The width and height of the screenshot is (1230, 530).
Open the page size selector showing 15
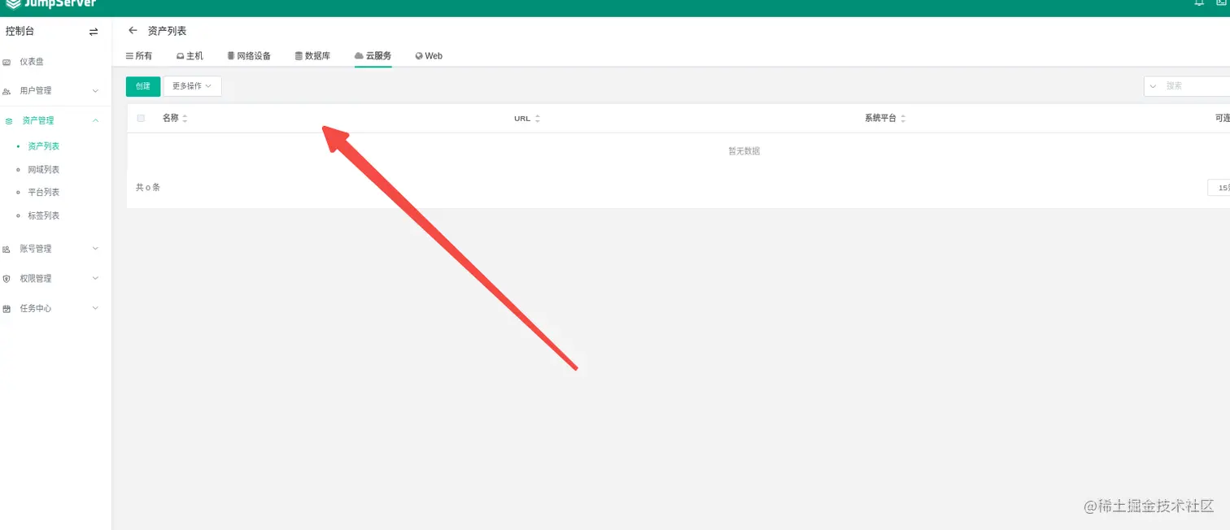pyautogui.click(x=1219, y=188)
